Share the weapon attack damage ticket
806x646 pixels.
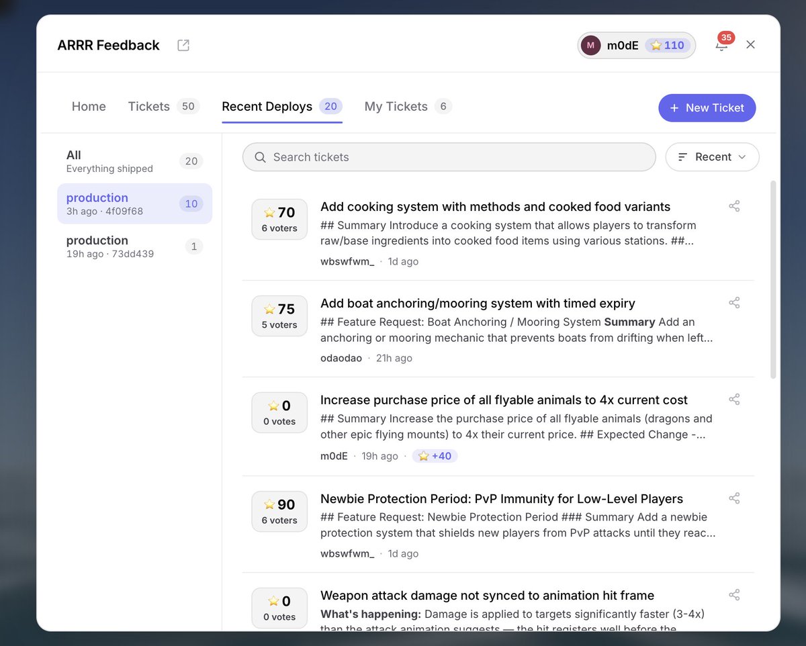coord(734,595)
